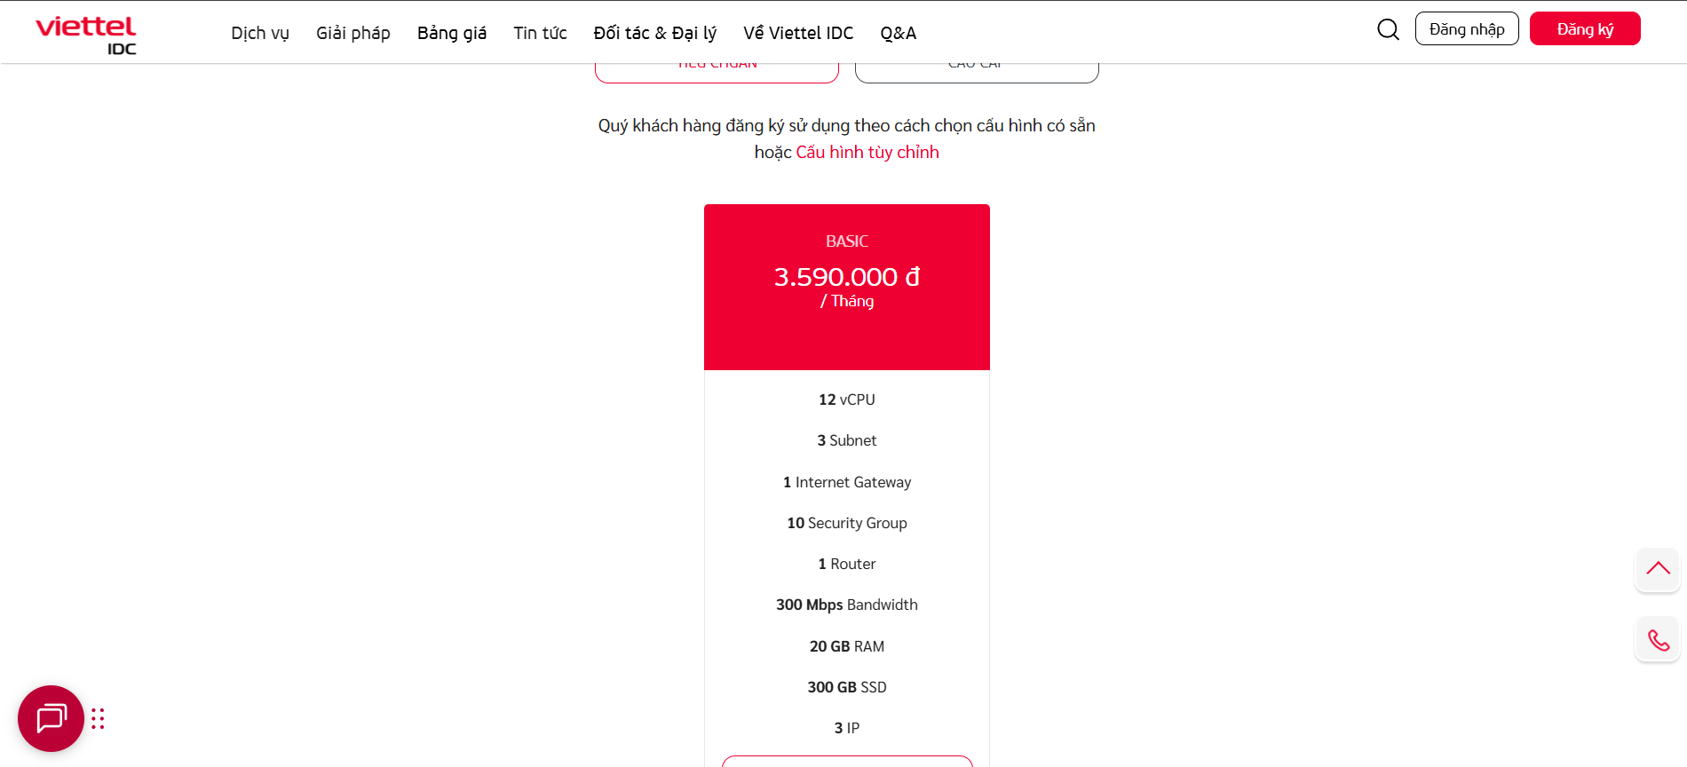
Task: Go to the Q&A page
Action: point(899,33)
